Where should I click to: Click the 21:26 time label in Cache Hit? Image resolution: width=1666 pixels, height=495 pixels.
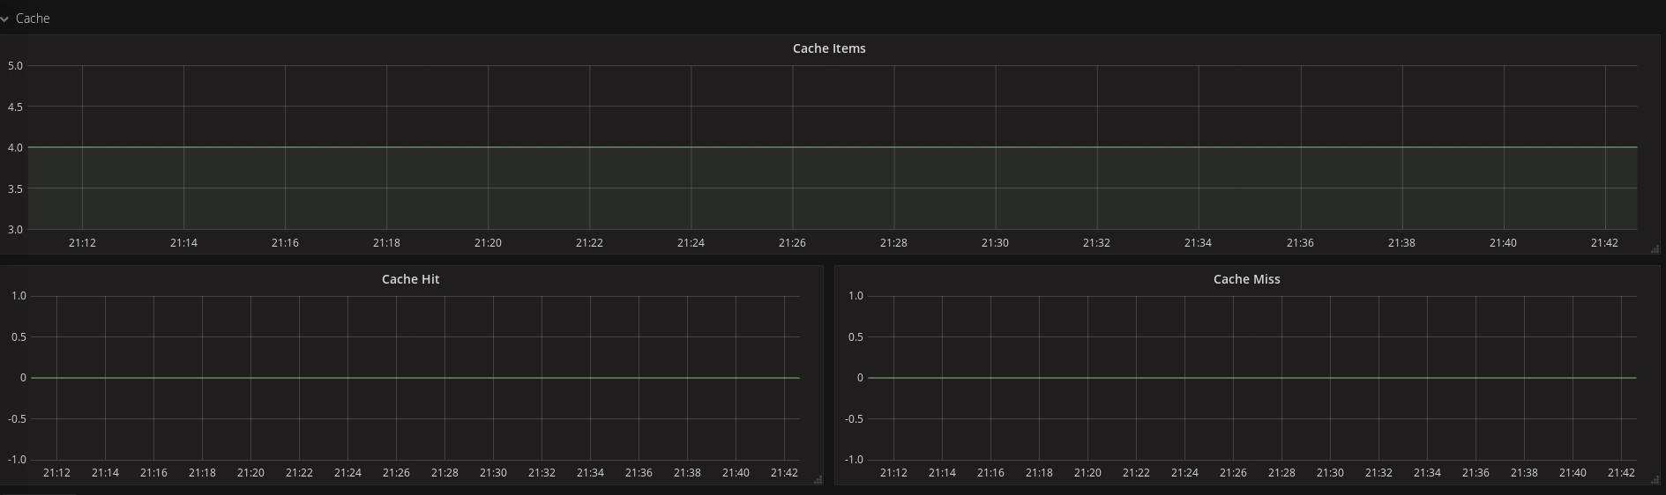click(x=396, y=473)
